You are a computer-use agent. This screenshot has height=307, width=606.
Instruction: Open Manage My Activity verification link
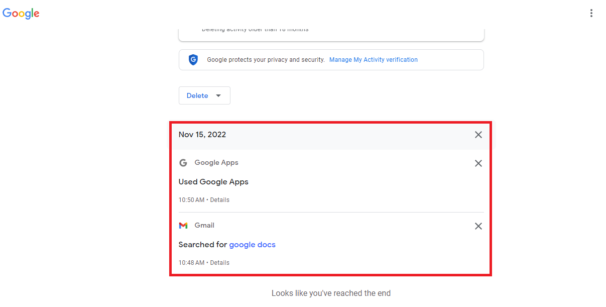tap(373, 60)
